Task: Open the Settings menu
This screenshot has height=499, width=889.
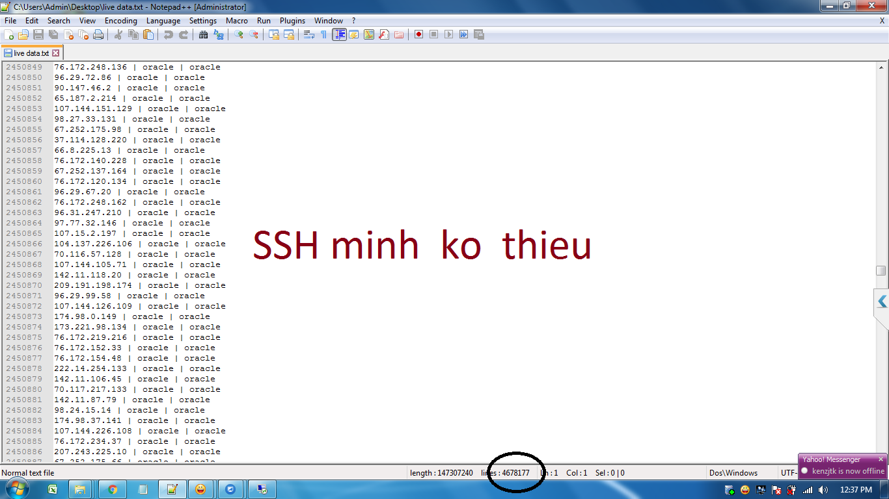Action: [x=203, y=21]
